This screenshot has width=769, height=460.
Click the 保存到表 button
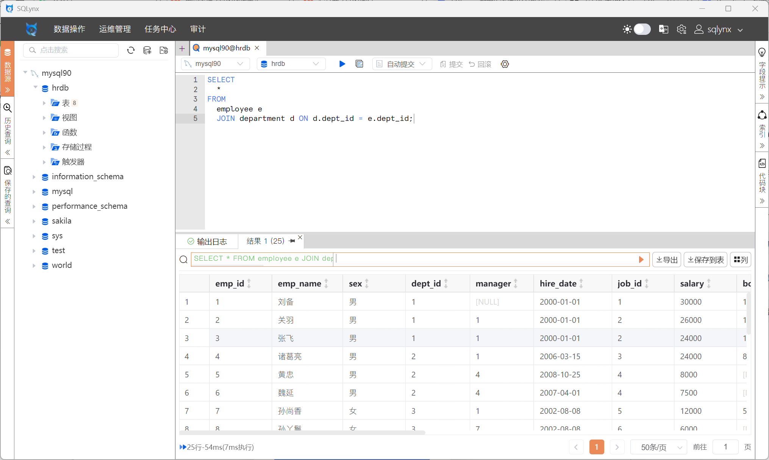pyautogui.click(x=706, y=260)
